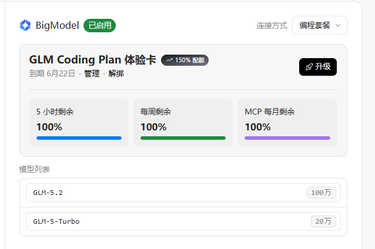This screenshot has width=375, height=249.
Task: Click the blue 5 小时剩余 progress bar
Action: click(79, 138)
